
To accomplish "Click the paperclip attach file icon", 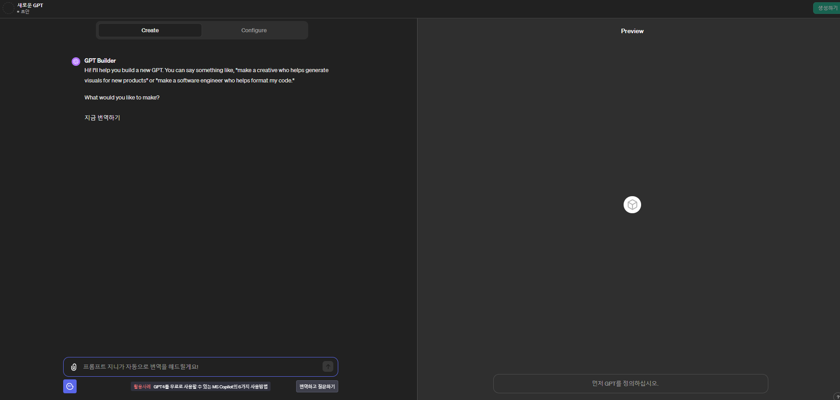I will click(74, 367).
